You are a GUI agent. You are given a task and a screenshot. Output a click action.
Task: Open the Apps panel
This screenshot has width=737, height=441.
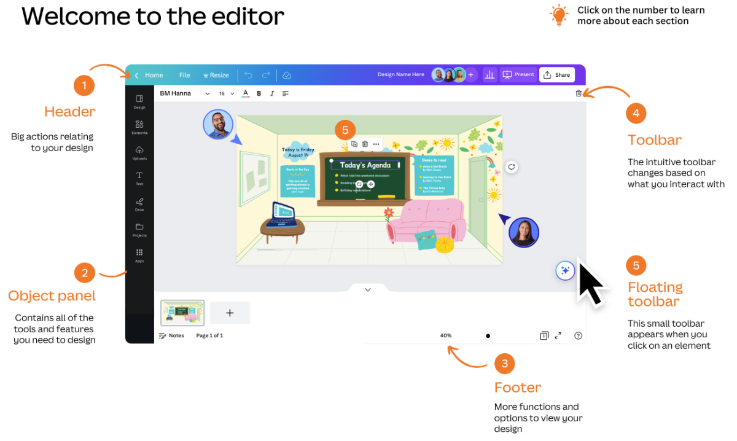[x=139, y=255]
